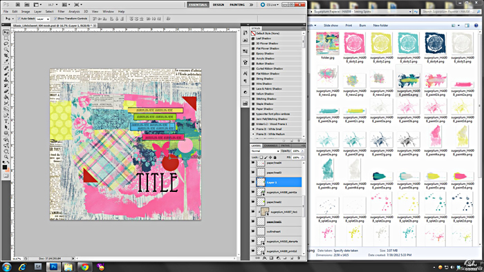Open the Auto-Select Layer dropdown
Screen dimensions: 484x272
coord(43,19)
